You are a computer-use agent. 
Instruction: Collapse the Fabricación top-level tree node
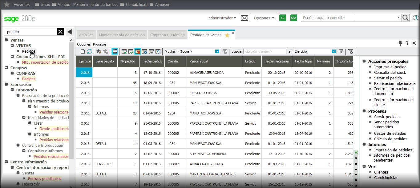[x=6, y=84]
